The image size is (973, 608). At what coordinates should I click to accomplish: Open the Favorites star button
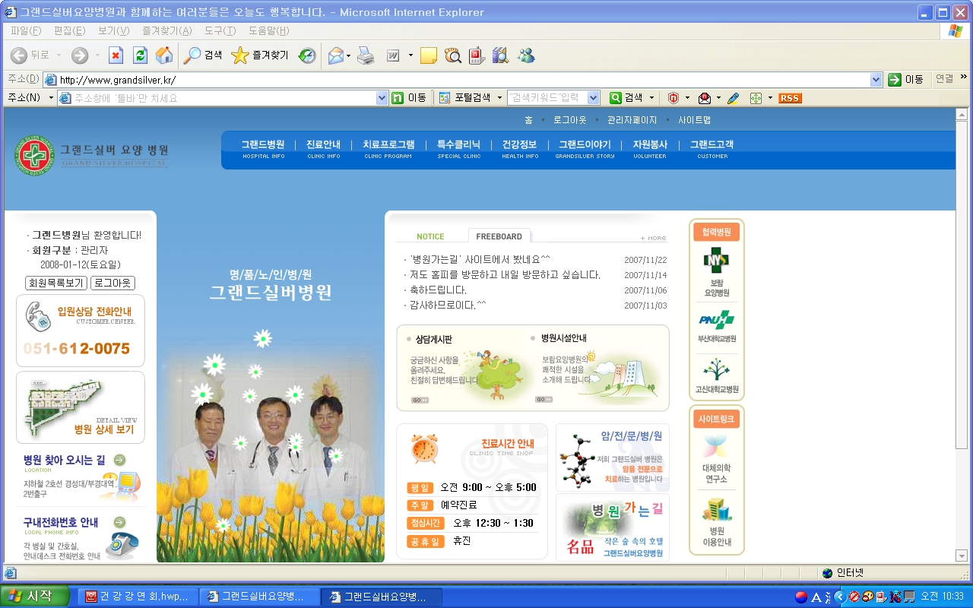pos(258,55)
